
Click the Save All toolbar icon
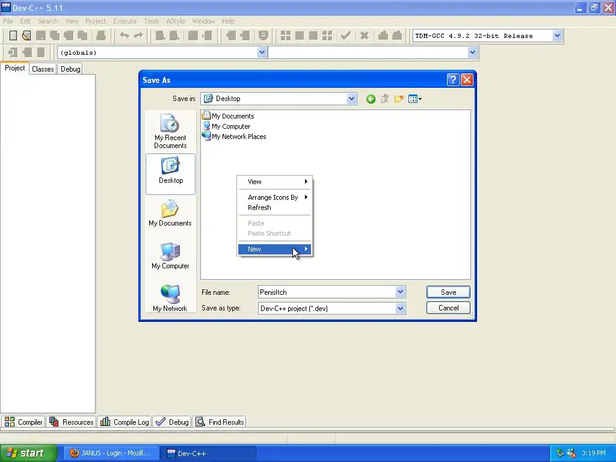pos(55,35)
